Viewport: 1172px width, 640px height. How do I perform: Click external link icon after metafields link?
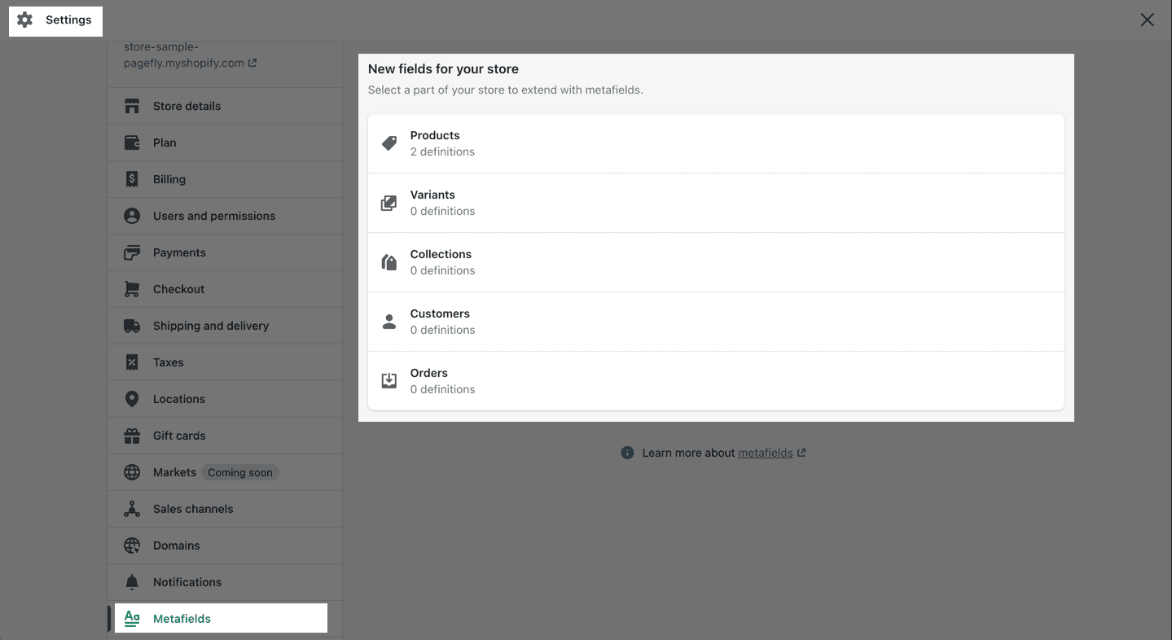801,453
